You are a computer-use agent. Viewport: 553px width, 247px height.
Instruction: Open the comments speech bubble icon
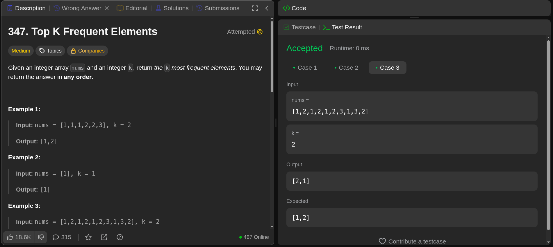56,237
